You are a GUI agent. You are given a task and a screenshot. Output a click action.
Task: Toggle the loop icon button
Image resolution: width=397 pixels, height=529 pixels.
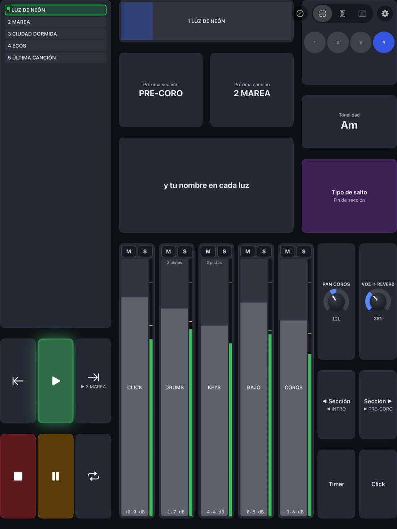pos(93,476)
